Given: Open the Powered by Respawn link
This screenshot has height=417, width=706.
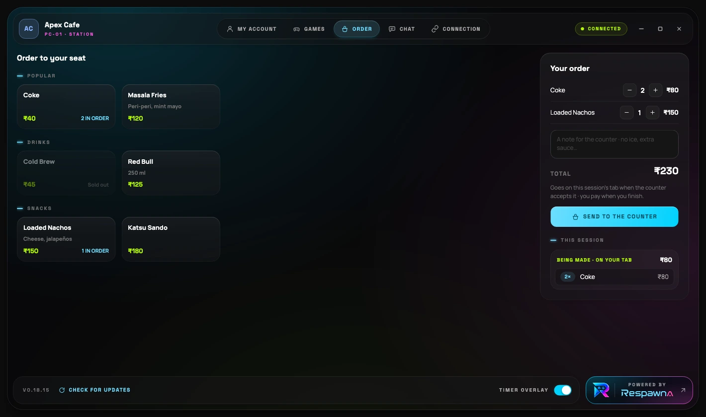Looking at the screenshot, I should point(639,390).
